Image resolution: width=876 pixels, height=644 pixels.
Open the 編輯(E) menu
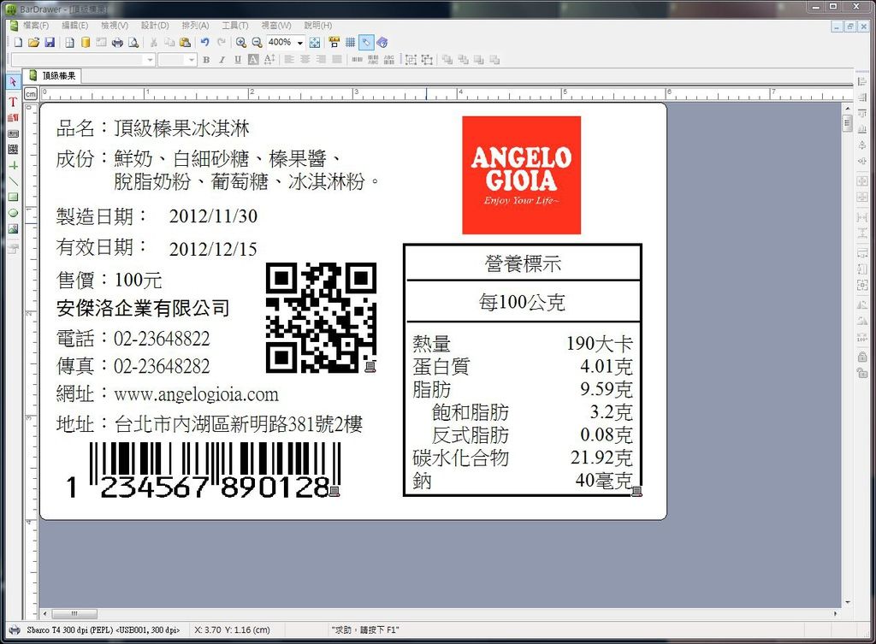coord(74,26)
